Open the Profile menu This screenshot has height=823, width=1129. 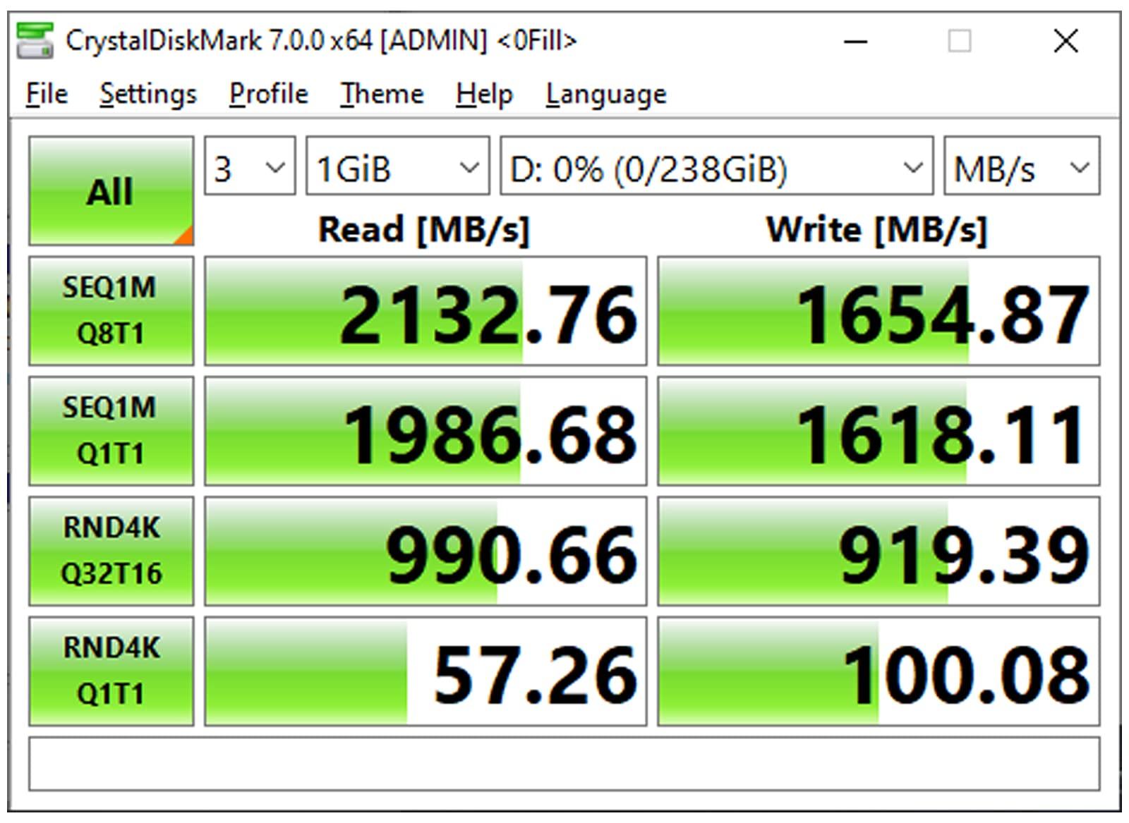click(x=268, y=94)
